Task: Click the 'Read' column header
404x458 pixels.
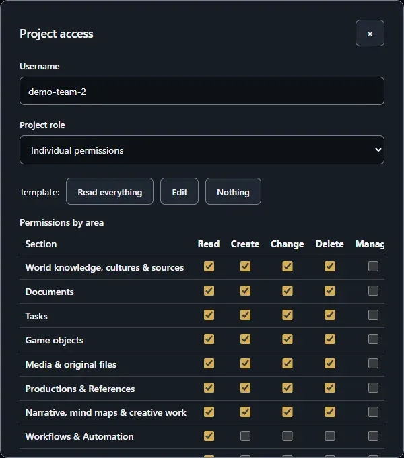Action: click(209, 244)
